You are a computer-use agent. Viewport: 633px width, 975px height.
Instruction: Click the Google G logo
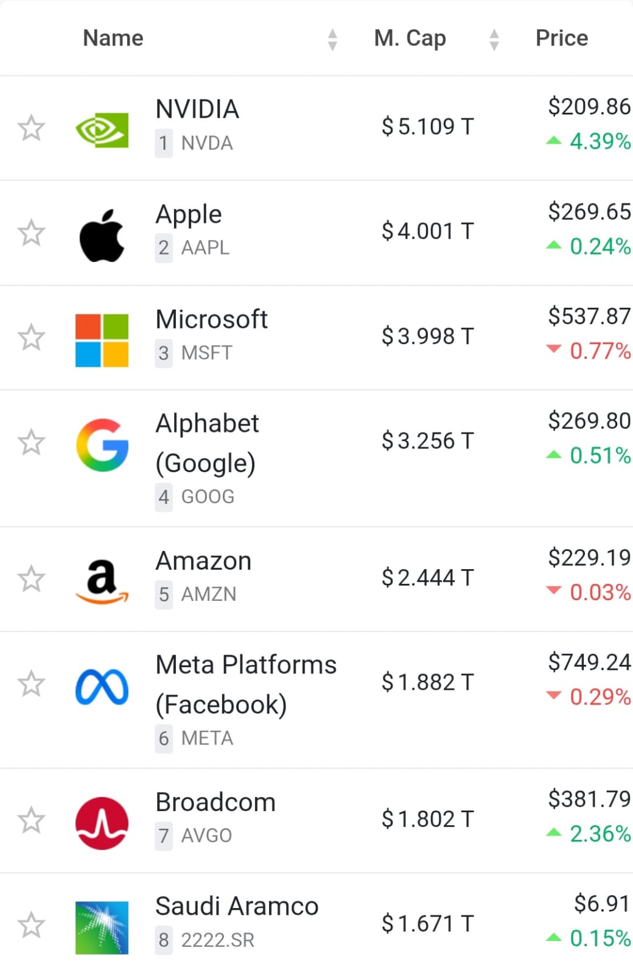pos(102,445)
